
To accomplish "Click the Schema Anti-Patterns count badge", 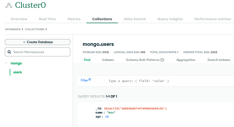I will pos(162,60).
